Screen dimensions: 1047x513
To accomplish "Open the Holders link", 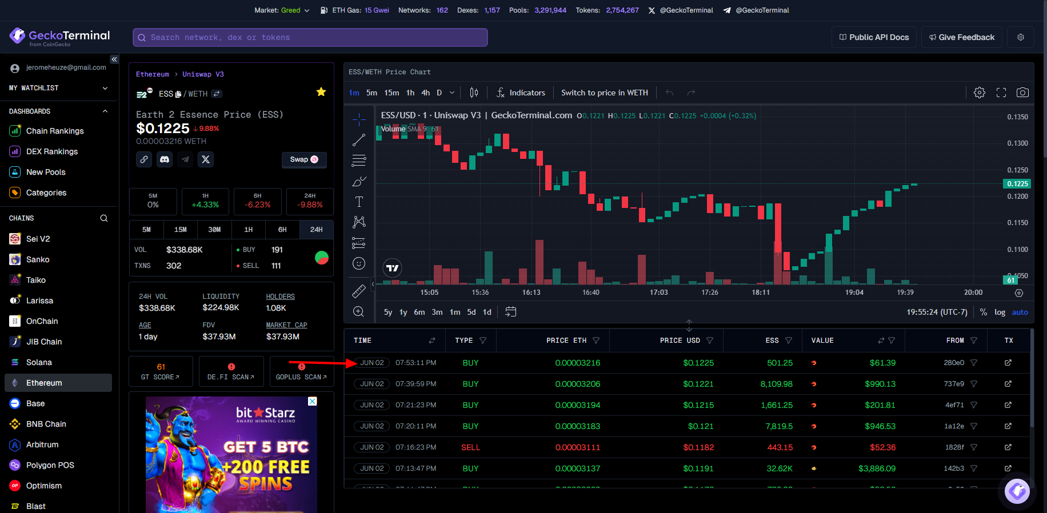I will [x=280, y=296].
